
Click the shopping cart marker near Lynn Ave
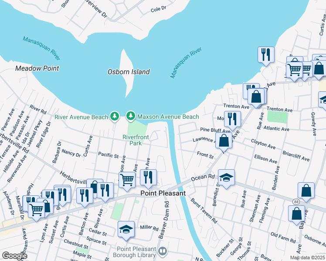click(36, 210)
